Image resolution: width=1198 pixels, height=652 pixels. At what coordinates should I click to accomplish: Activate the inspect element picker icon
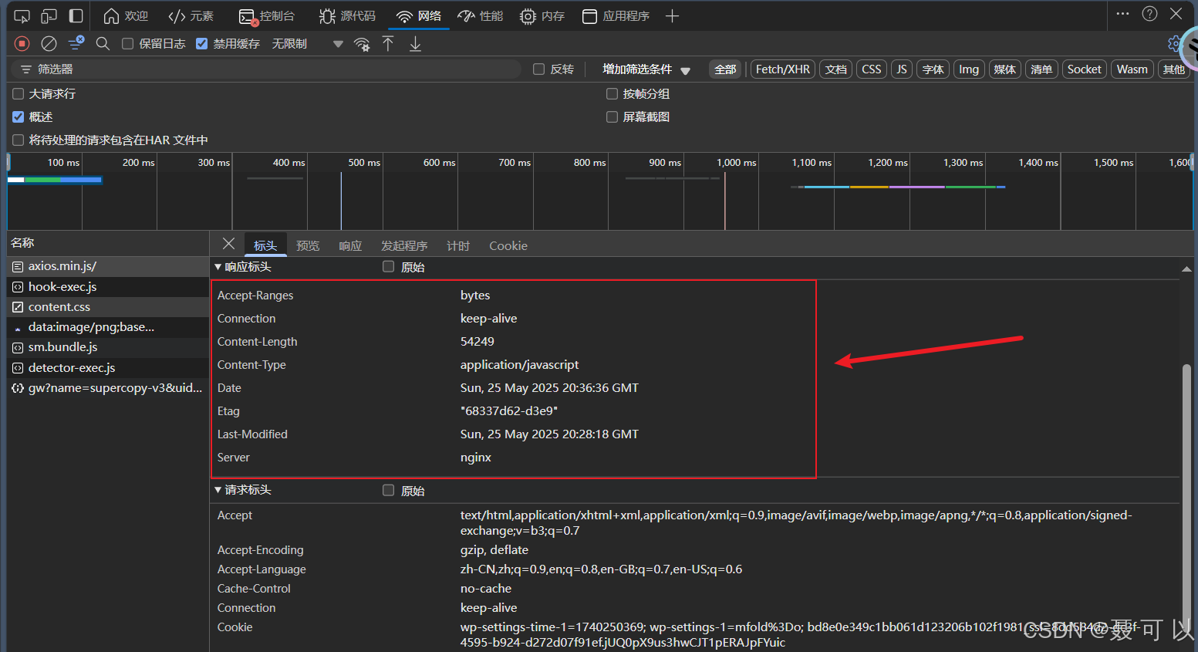(22, 16)
